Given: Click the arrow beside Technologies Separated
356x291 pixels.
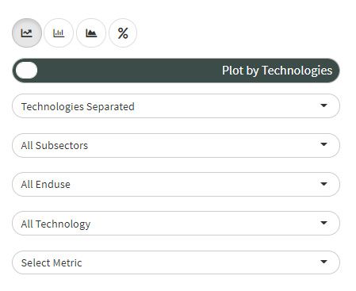Looking at the screenshot, I should tap(323, 105).
